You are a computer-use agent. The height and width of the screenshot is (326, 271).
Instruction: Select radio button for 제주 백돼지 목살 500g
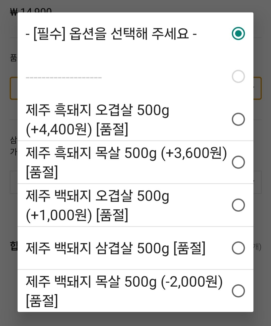coord(238,291)
